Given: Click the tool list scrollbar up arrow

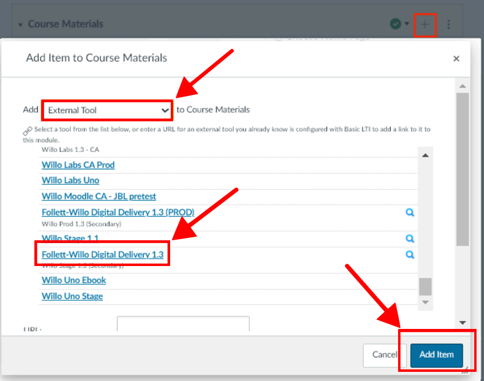Looking at the screenshot, I should coord(426,155).
